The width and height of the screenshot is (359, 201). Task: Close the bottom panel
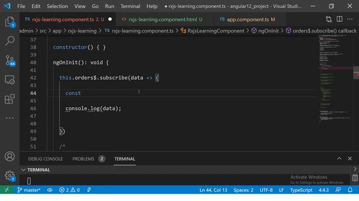click(x=349, y=159)
